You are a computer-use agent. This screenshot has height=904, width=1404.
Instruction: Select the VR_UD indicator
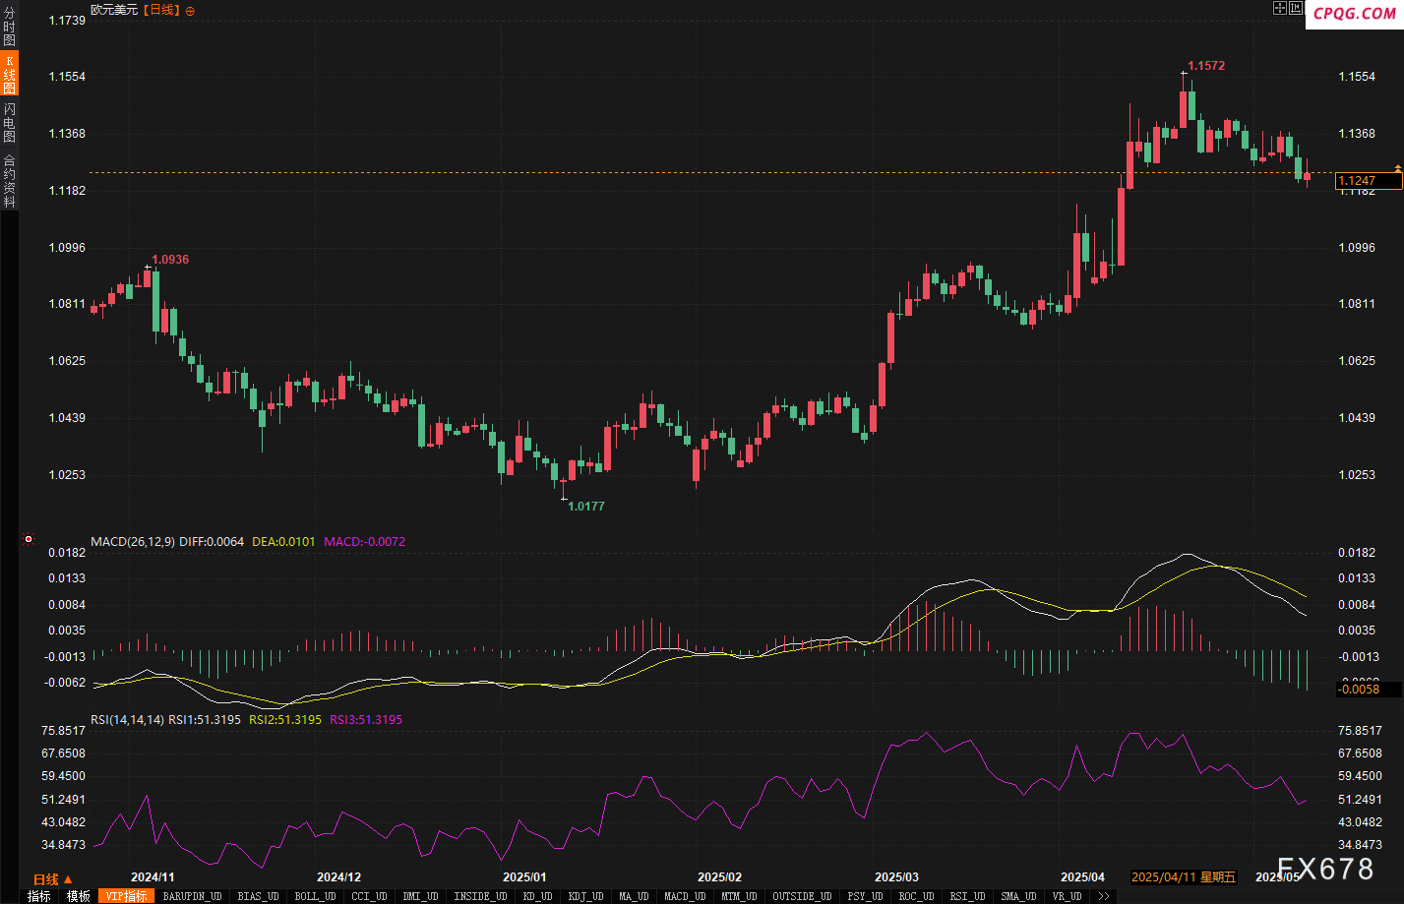pyautogui.click(x=1067, y=896)
